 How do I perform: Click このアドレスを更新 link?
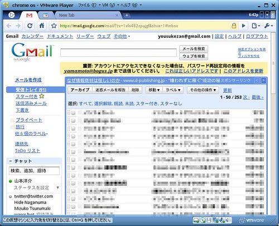point(243,71)
